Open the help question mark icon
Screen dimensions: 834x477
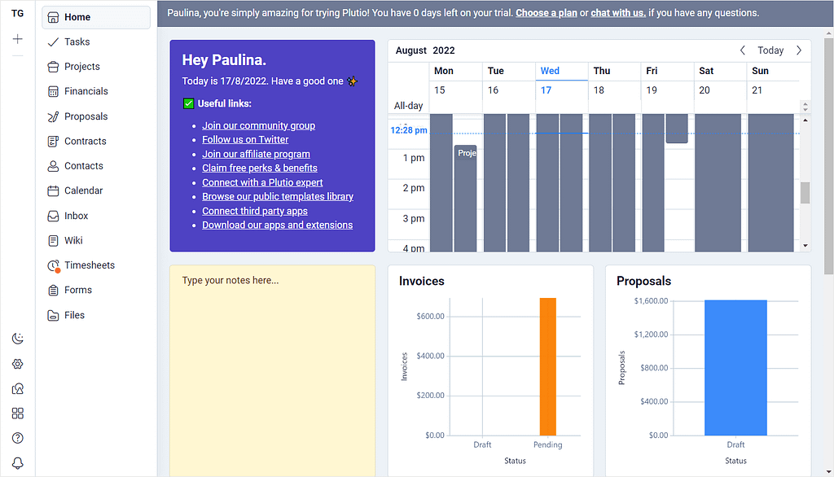point(18,438)
